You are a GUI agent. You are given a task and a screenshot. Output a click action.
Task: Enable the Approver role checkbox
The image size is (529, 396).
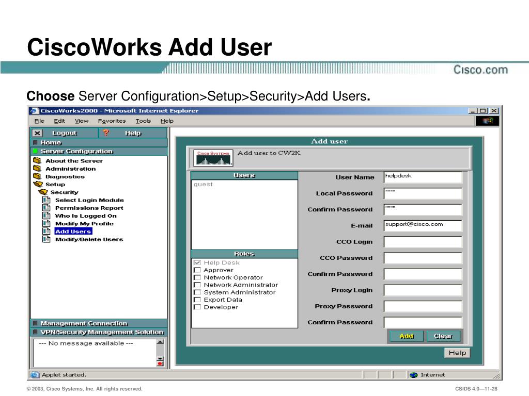[x=197, y=270]
